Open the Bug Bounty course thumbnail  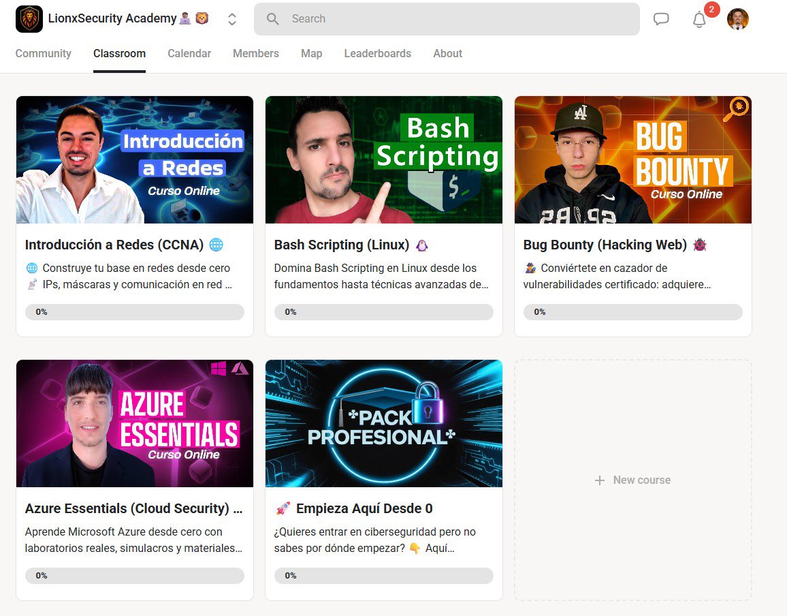click(x=633, y=159)
